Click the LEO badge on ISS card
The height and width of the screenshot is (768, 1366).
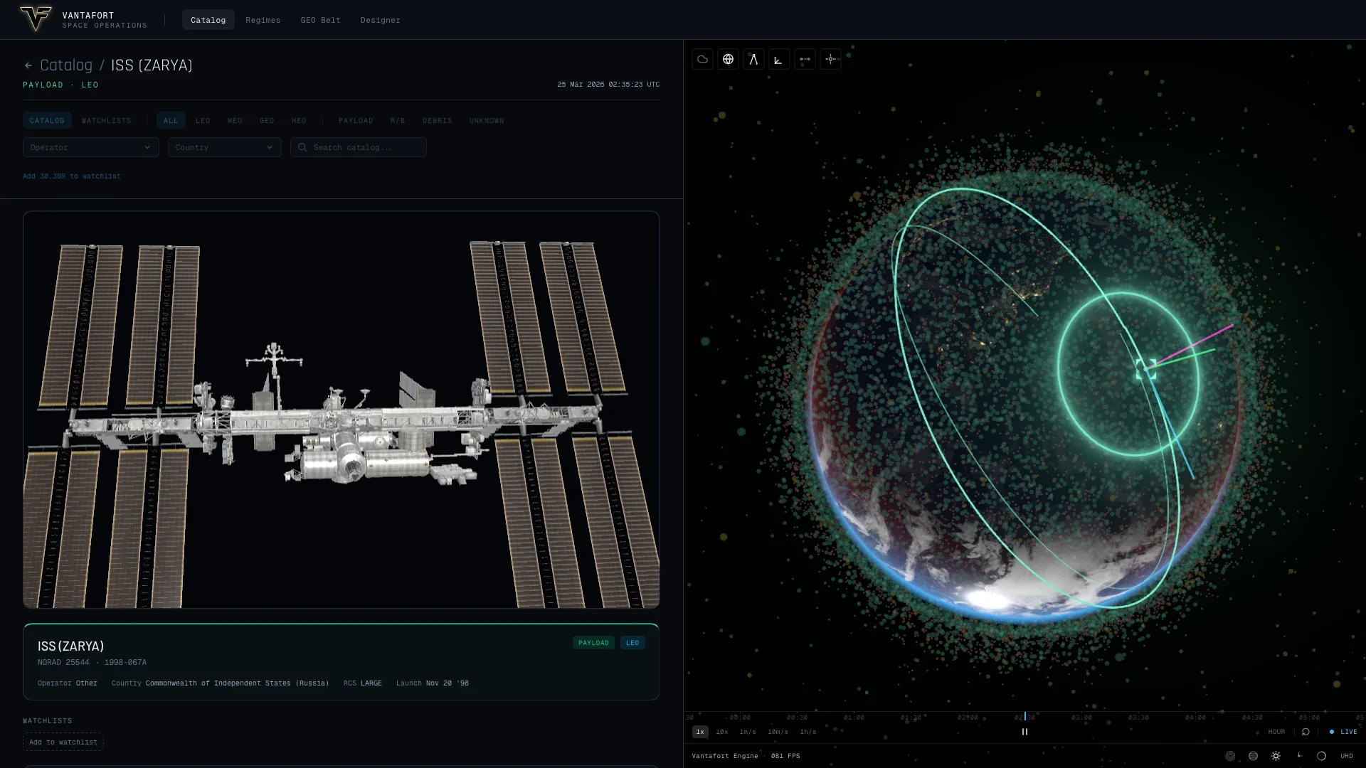click(632, 643)
